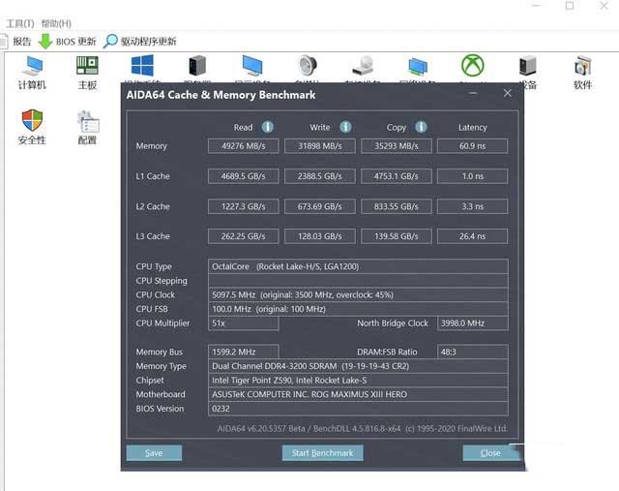Image resolution: width=619 pixels, height=491 pixels.
Task: Open the 帮助(H) menu
Action: (56, 23)
